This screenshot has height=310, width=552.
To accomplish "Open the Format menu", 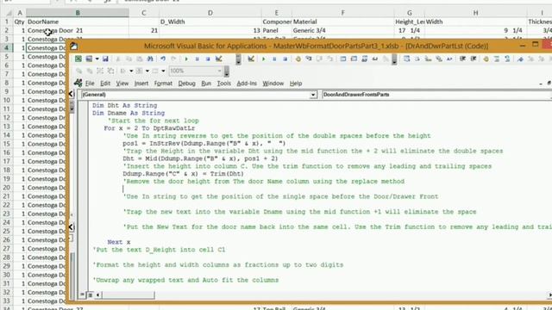I will tap(163, 84).
